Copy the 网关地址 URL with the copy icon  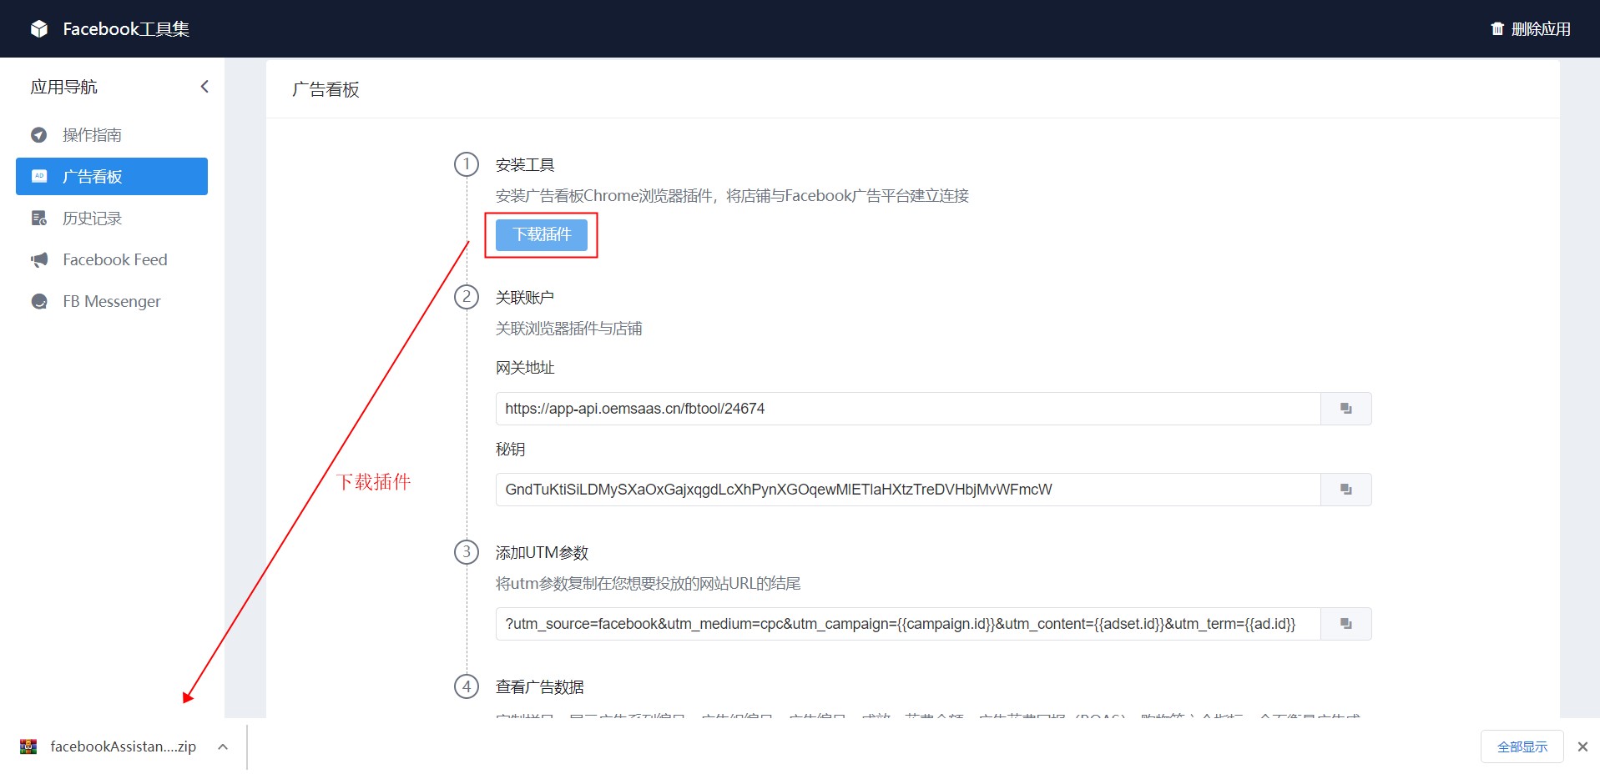(x=1346, y=409)
